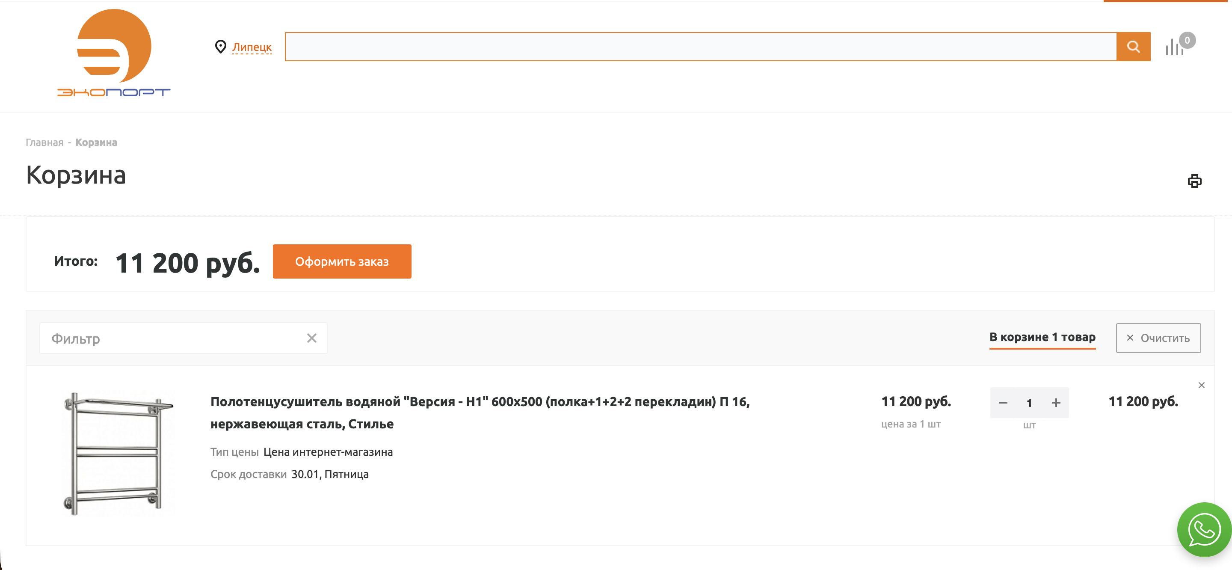Open the towel dryer product thumbnail
Screen dimensions: 1232x570
(x=118, y=453)
